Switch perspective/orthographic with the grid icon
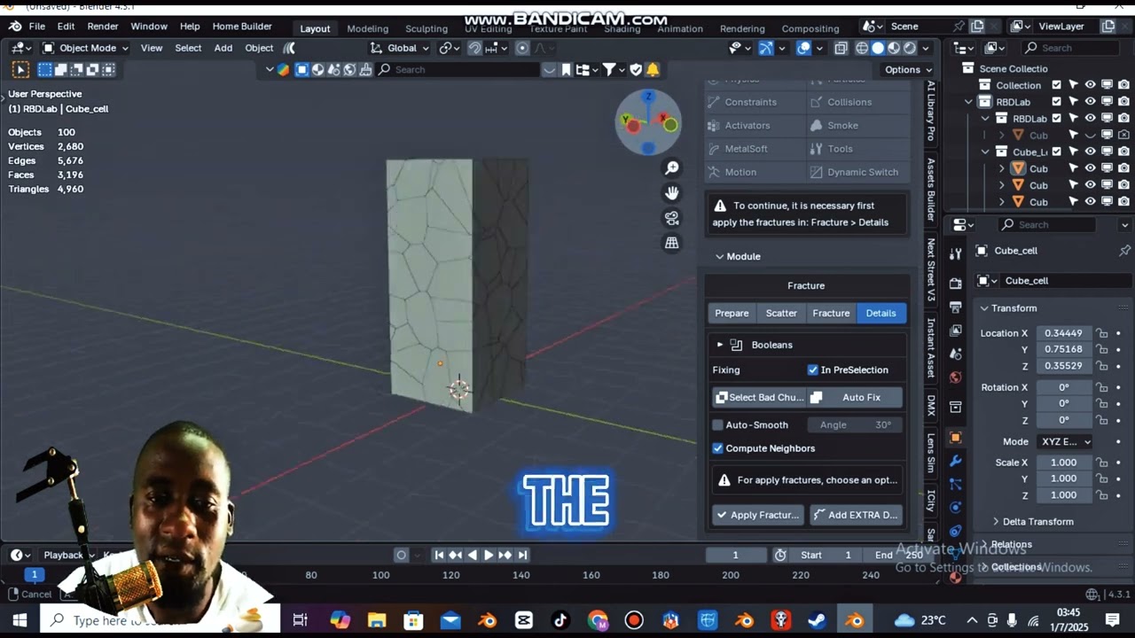Viewport: 1135px width, 638px height. point(672,243)
